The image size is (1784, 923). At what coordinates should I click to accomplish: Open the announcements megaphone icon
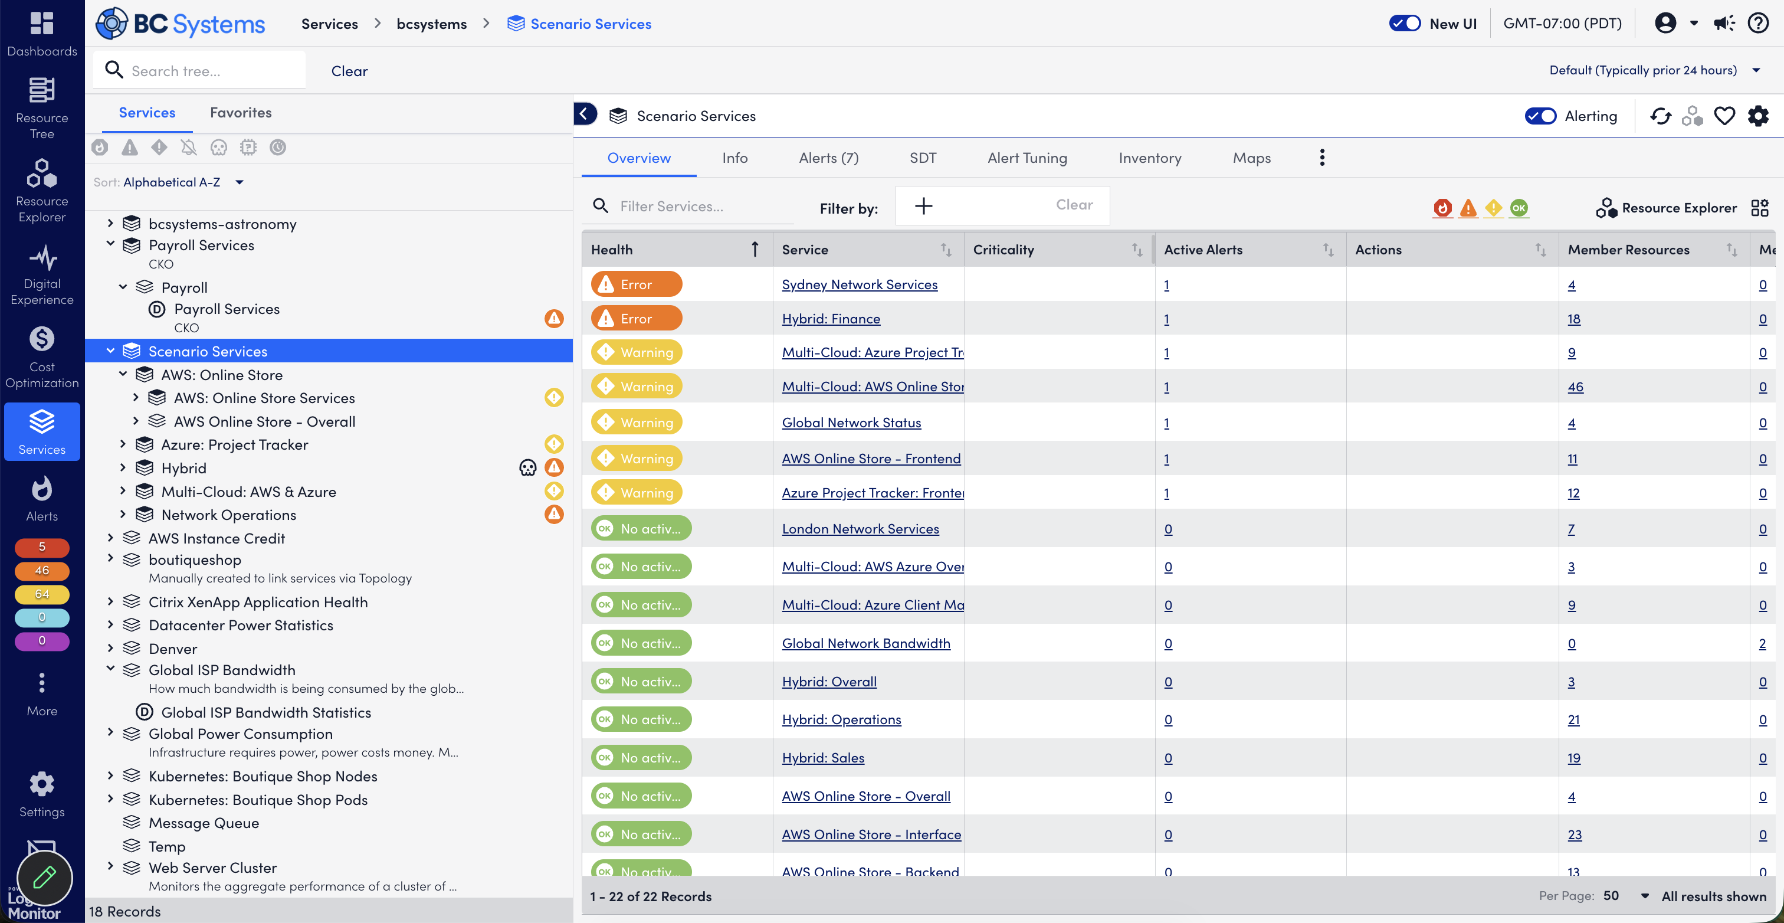click(x=1724, y=24)
